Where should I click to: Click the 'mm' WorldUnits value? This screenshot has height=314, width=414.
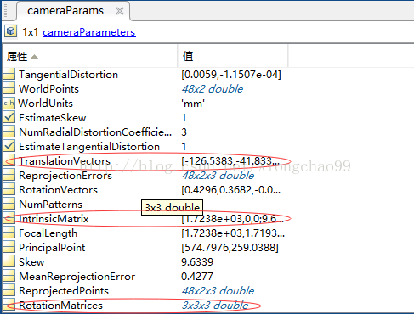193,104
